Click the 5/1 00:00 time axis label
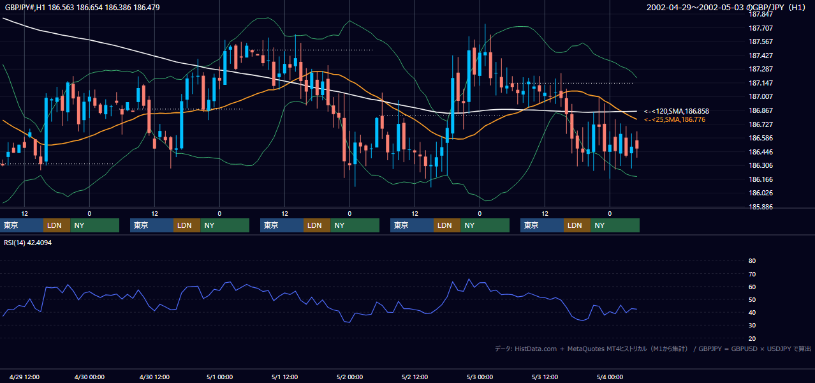Image resolution: width=815 pixels, height=383 pixels. 220,377
